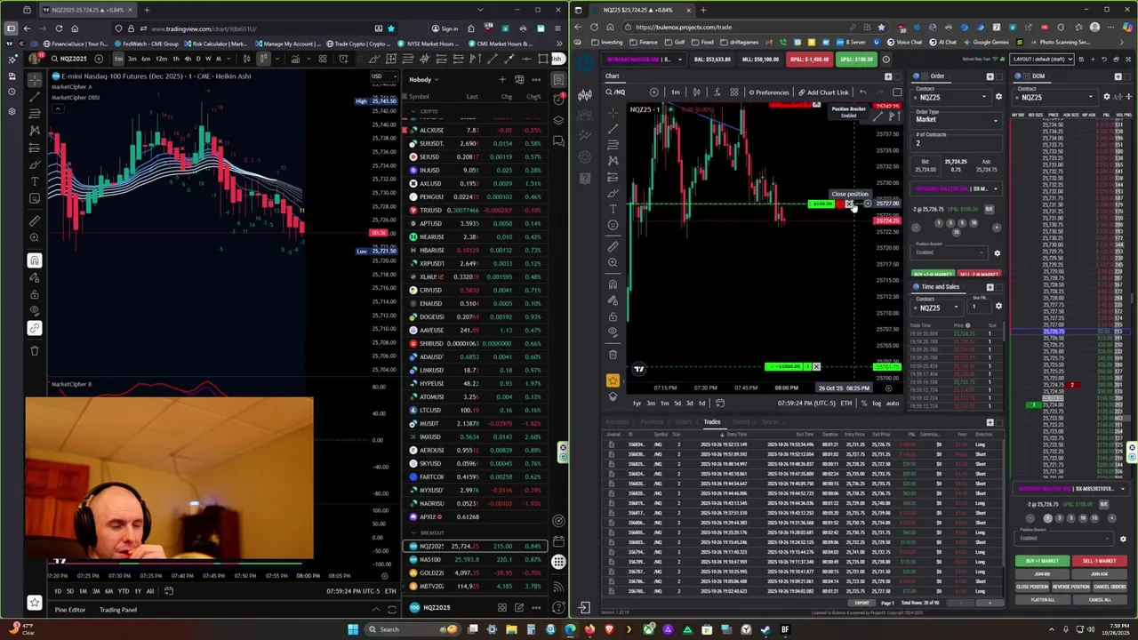The height and width of the screenshot is (640, 1138).
Task: Open the Windows Start button
Action: (x=353, y=629)
